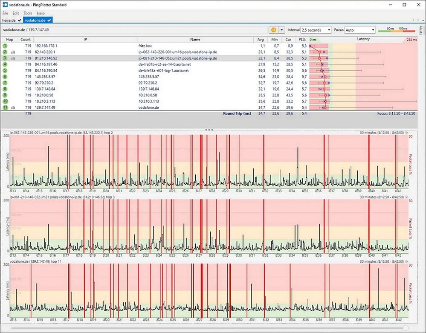This screenshot has height=333, width=426.
Task: Click the Name column header
Action: pos(195,39)
